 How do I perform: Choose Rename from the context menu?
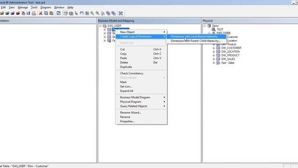pyautogui.click(x=142, y=117)
